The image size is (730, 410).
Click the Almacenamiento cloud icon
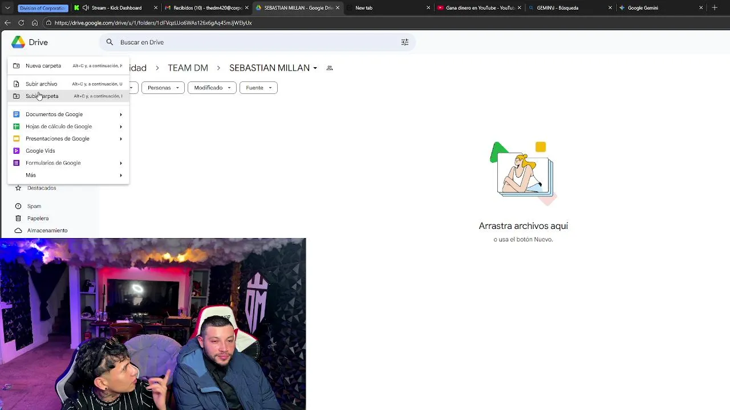click(18, 231)
